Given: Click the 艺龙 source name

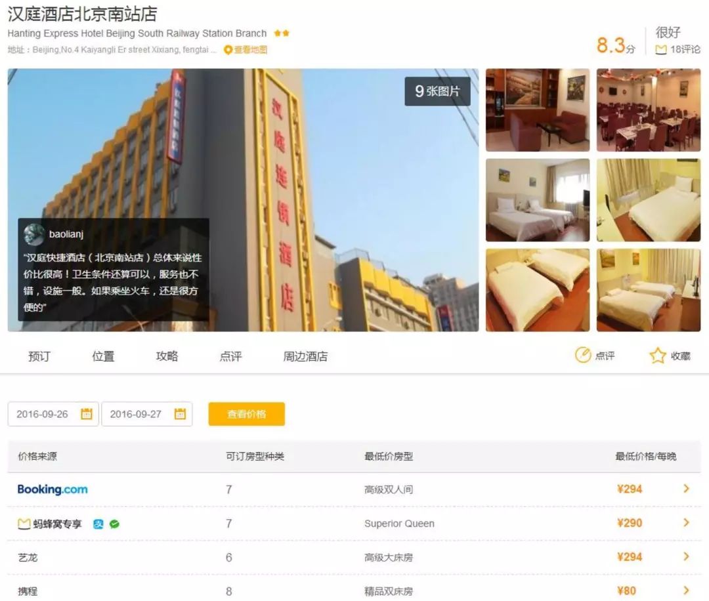Looking at the screenshot, I should point(28,557).
